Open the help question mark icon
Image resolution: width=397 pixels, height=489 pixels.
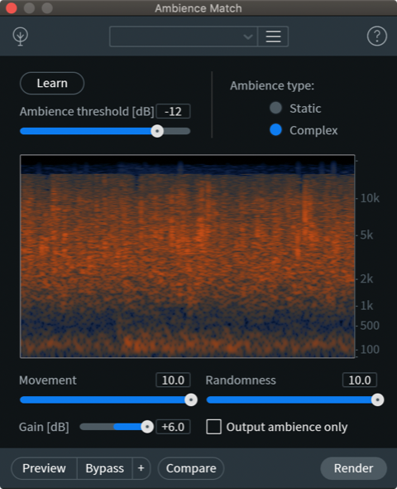pyautogui.click(x=377, y=36)
